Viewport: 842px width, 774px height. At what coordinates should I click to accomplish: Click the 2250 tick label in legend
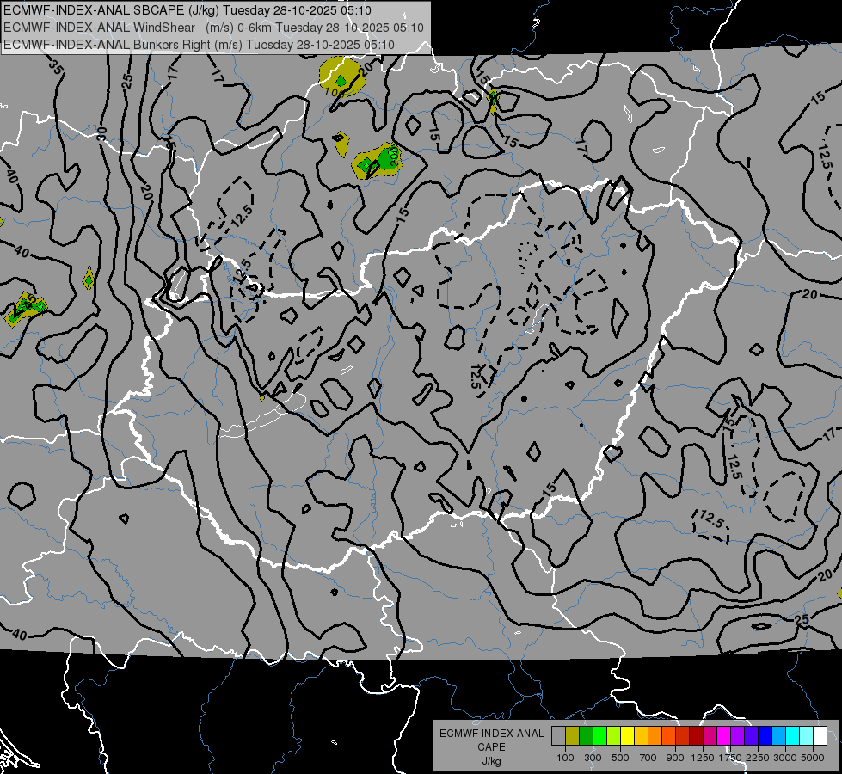[x=759, y=758]
